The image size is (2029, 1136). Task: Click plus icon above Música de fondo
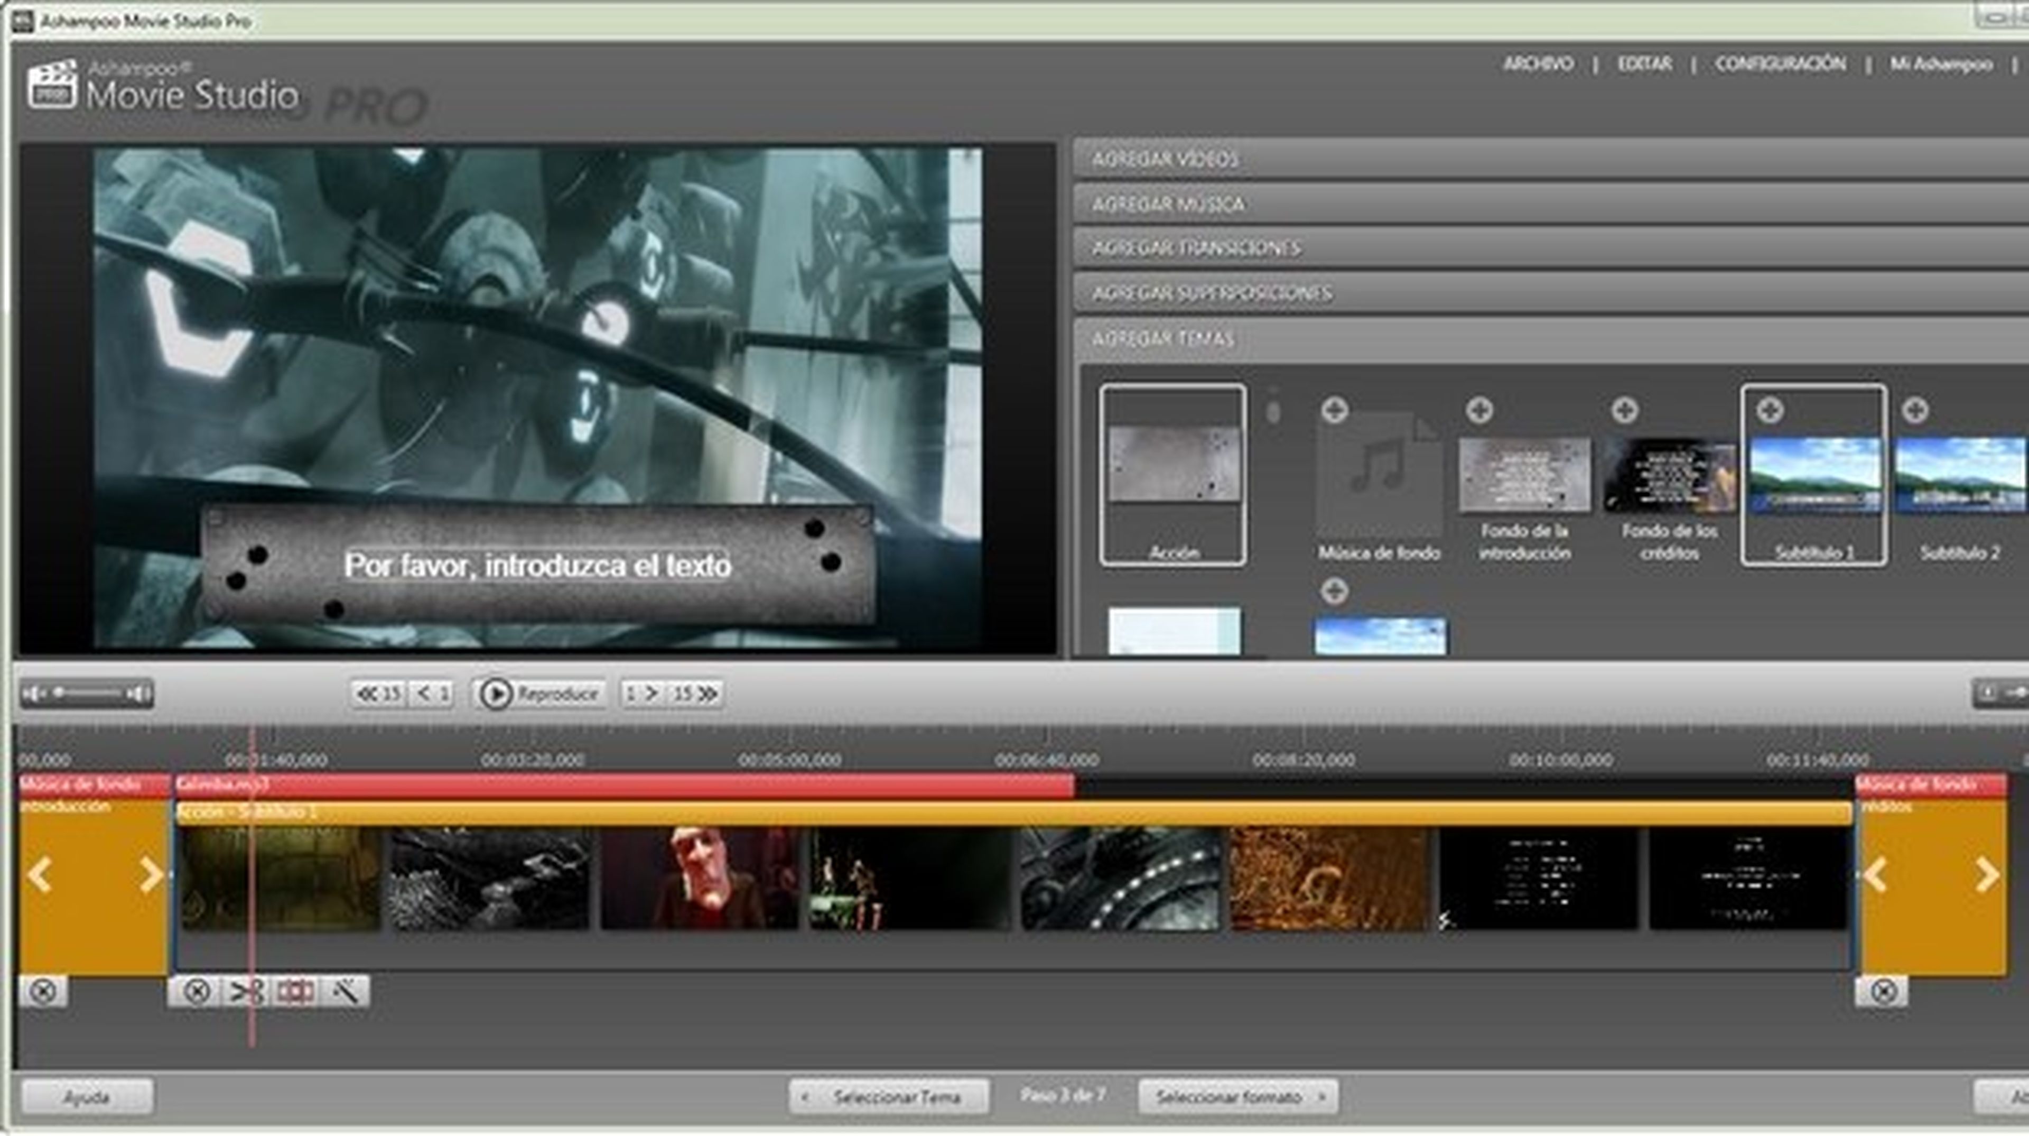point(1334,410)
